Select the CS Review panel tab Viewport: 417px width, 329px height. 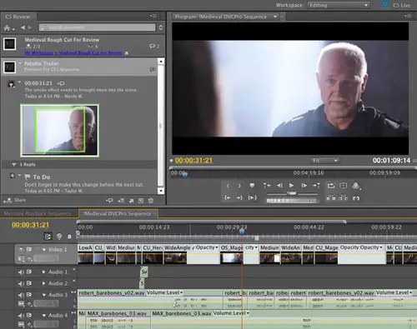coord(18,17)
